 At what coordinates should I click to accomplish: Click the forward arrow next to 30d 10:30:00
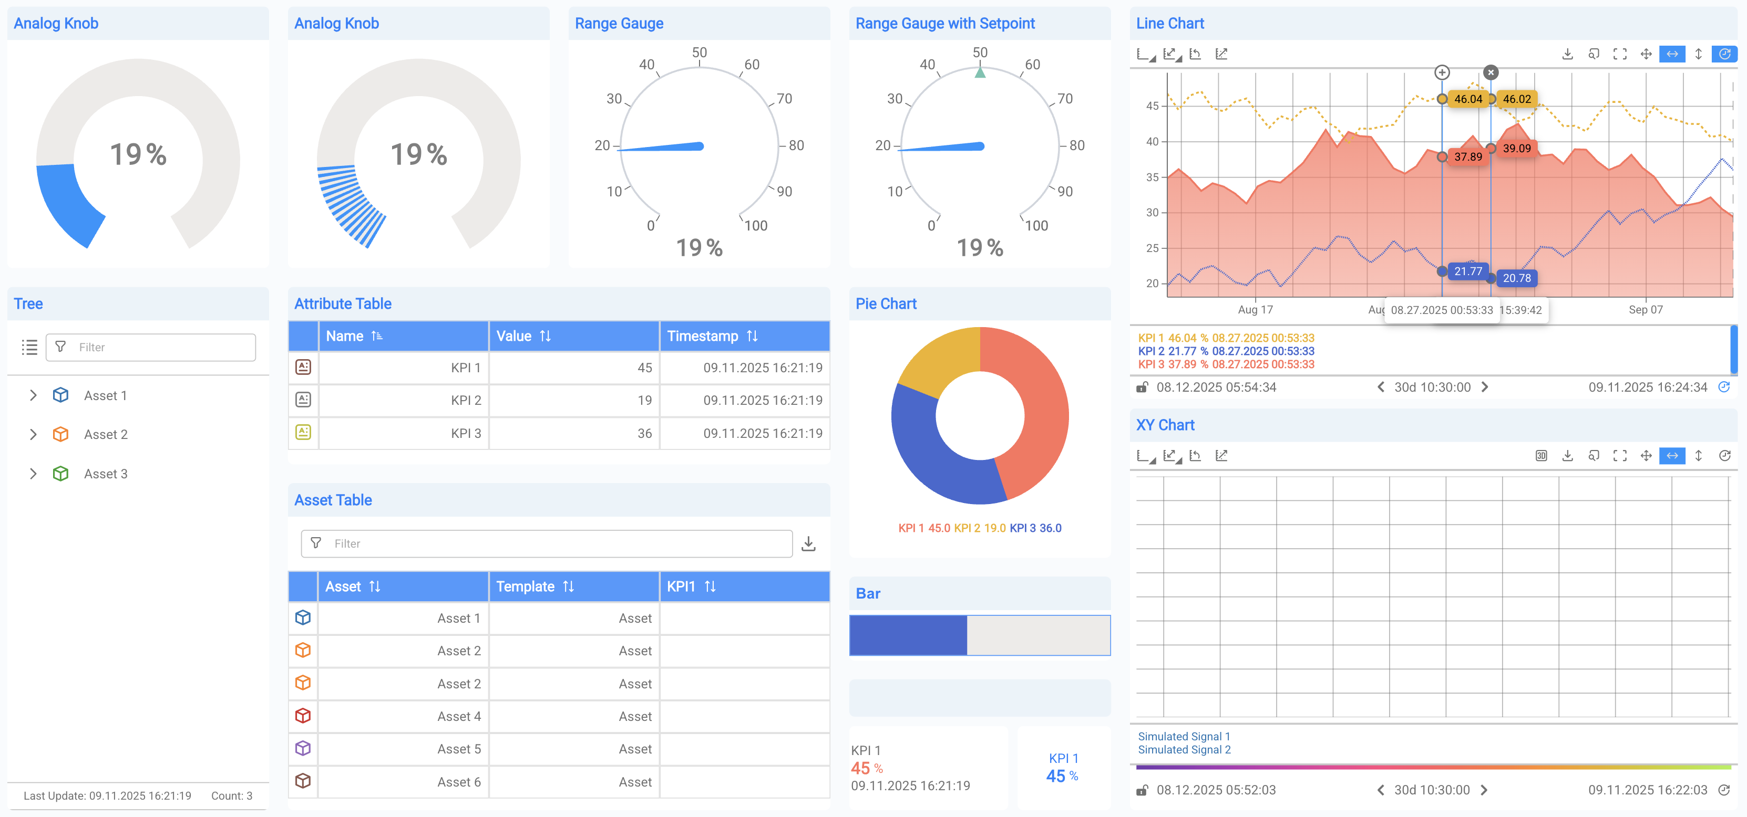(x=1485, y=387)
